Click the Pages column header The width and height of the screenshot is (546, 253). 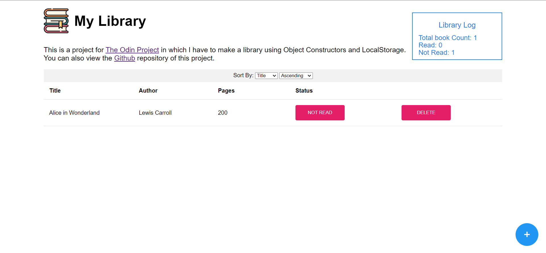click(x=226, y=91)
